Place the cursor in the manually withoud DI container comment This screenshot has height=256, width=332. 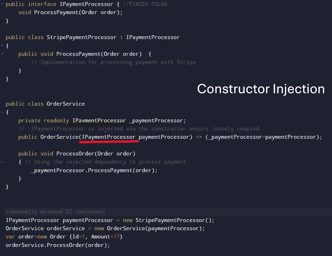click(55, 212)
